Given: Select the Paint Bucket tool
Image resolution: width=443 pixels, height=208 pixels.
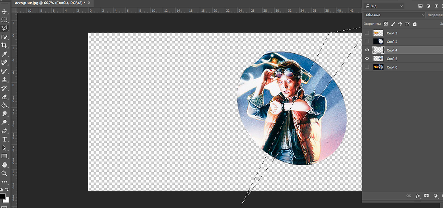Looking at the screenshot, I should point(4,105).
